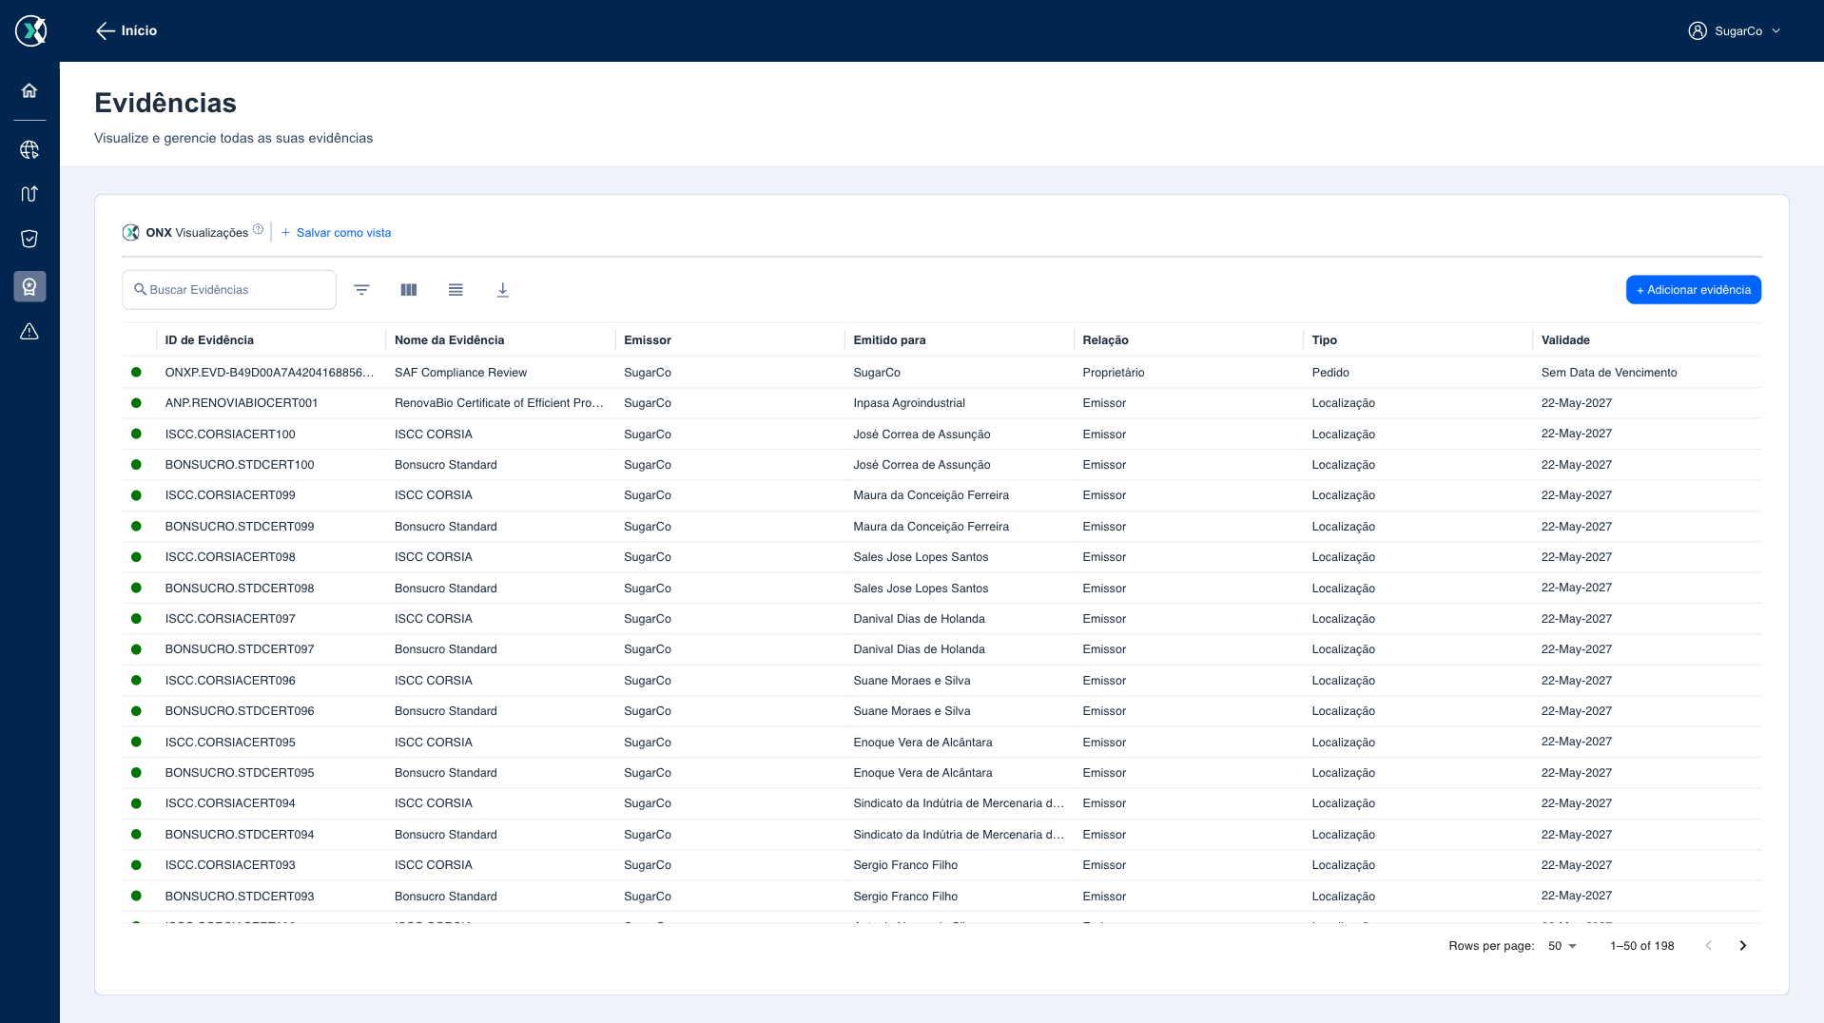Click BONSUCRO.STDCERT096 evidence ID
Image resolution: width=1824 pixels, height=1023 pixels.
(240, 711)
